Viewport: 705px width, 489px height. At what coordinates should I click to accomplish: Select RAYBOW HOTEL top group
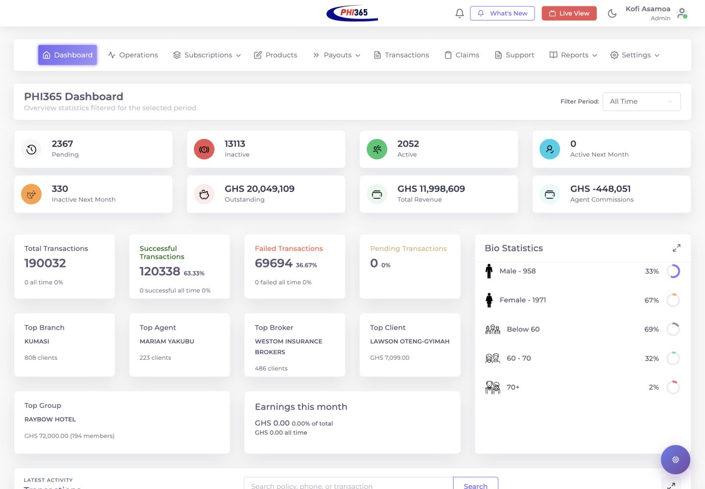(50, 419)
